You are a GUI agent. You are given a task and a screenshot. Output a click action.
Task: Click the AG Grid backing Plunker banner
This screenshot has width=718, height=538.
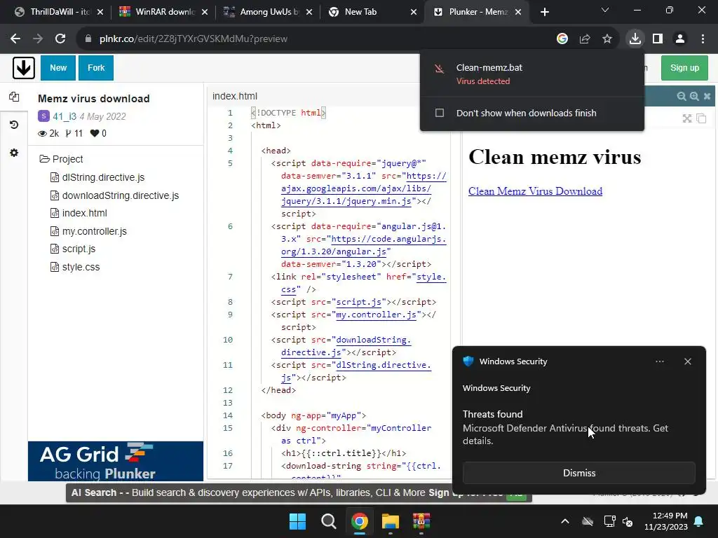(116, 461)
